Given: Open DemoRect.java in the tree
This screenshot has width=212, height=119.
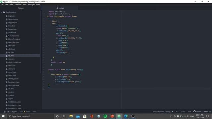Looking at the screenshot, I should tap(14, 43).
